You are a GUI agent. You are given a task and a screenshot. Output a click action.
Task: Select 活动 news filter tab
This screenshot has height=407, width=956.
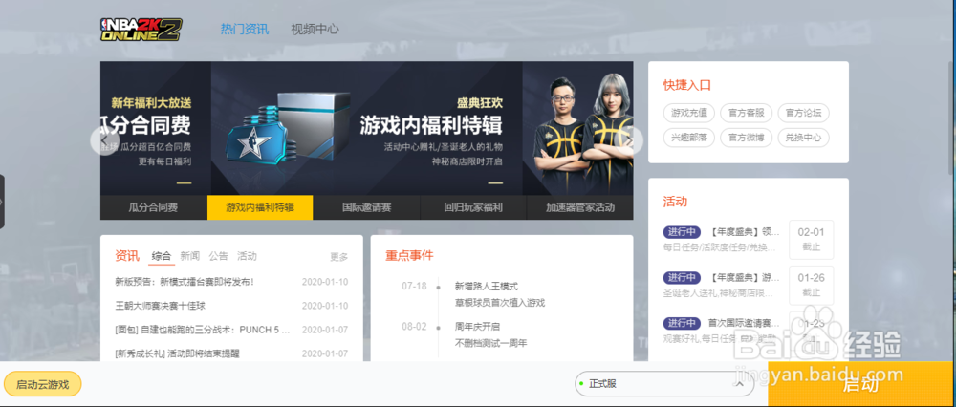247,256
